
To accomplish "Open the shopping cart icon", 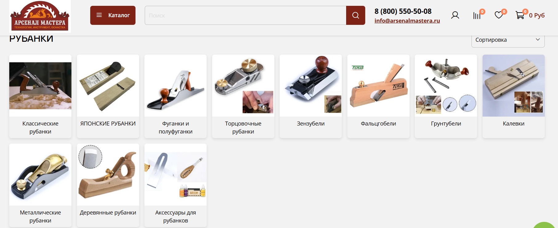I will pos(520,15).
